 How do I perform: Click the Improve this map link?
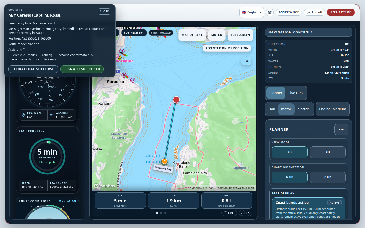click(242, 188)
